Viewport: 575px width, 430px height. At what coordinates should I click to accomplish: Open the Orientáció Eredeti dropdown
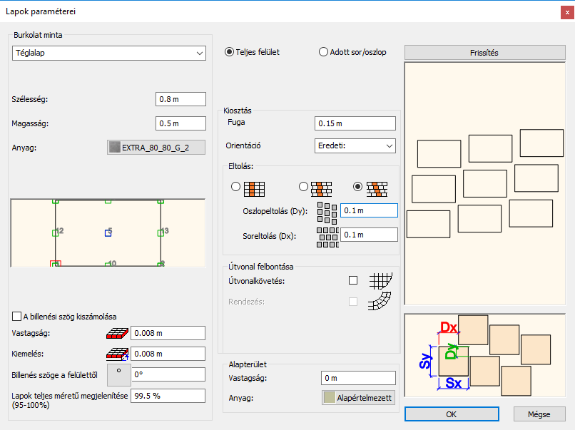(355, 145)
